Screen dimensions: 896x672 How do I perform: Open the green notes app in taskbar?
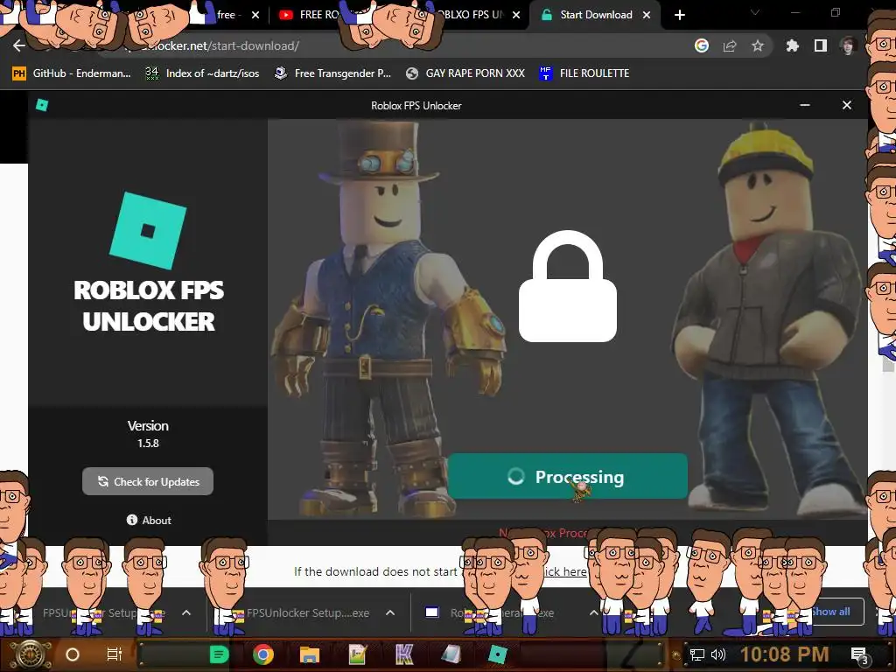click(x=219, y=654)
